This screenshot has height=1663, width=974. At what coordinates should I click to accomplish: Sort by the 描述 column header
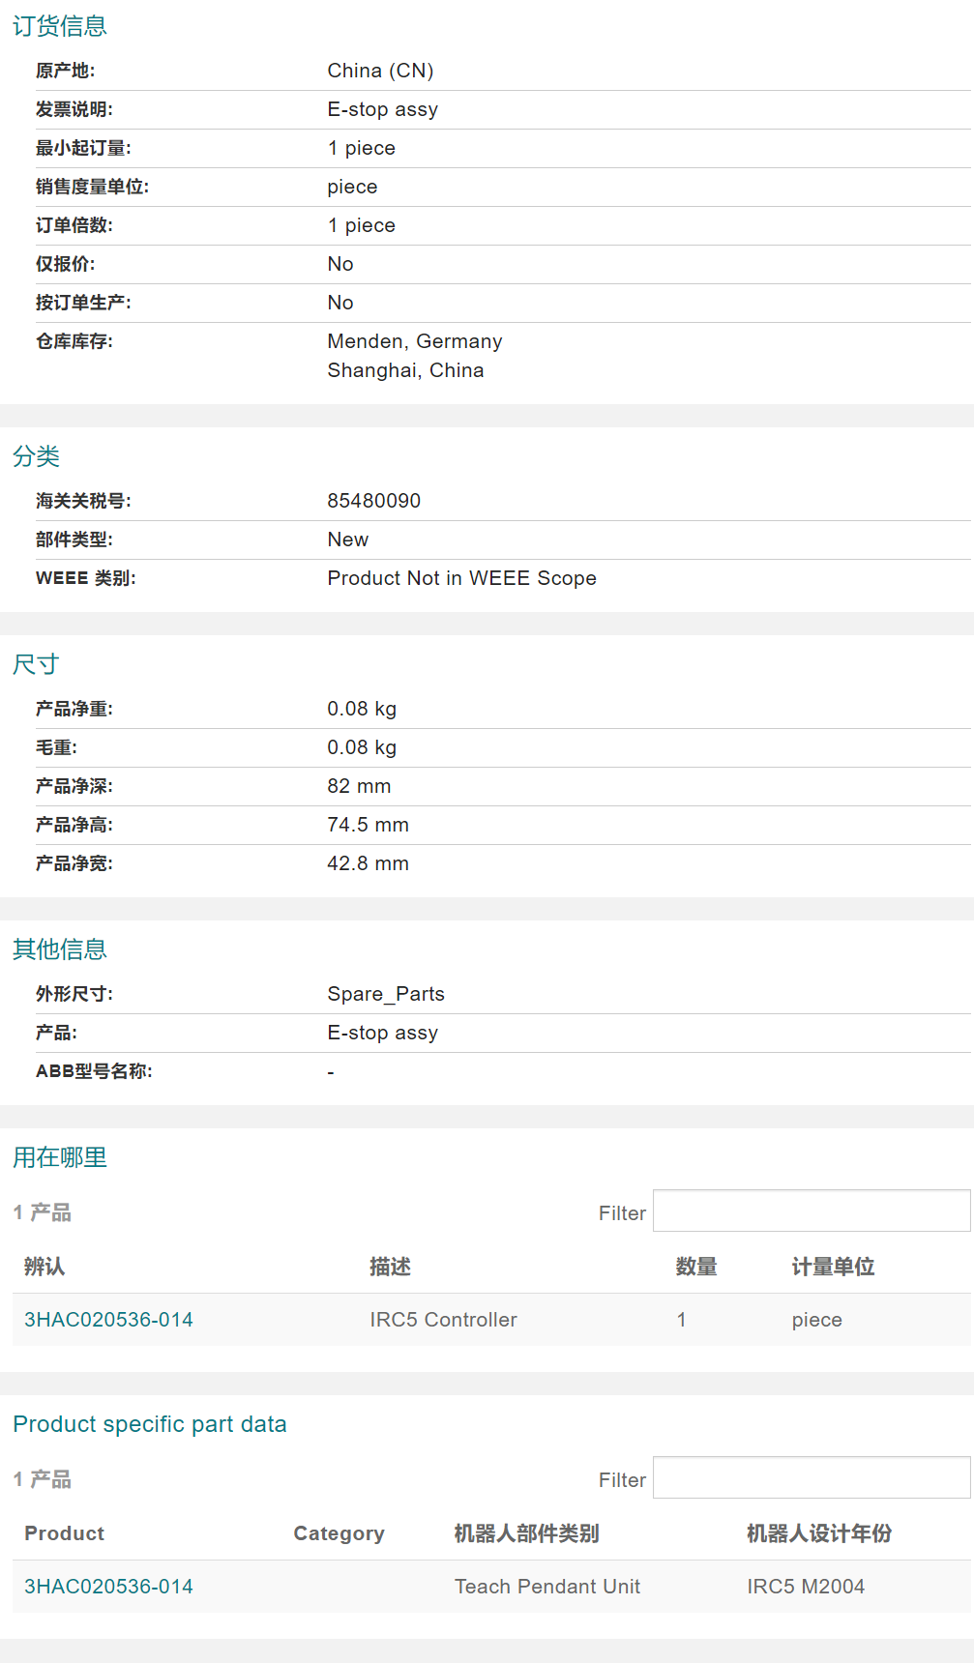390,1267
